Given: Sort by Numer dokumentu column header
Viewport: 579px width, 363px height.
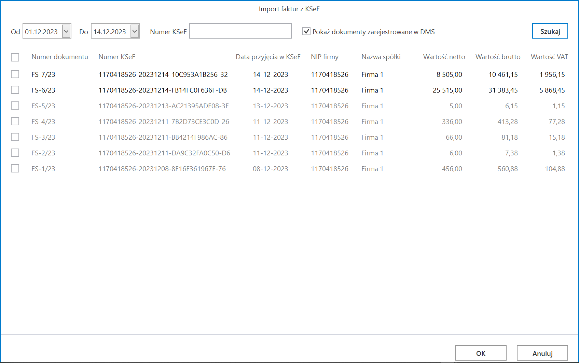Looking at the screenshot, I should (x=60, y=57).
